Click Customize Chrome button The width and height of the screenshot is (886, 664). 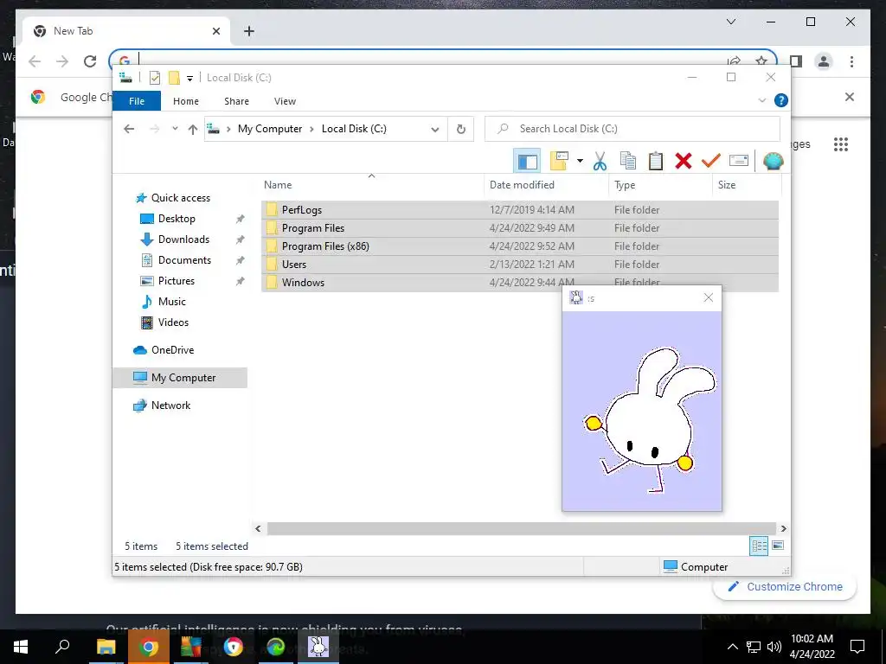(x=784, y=587)
